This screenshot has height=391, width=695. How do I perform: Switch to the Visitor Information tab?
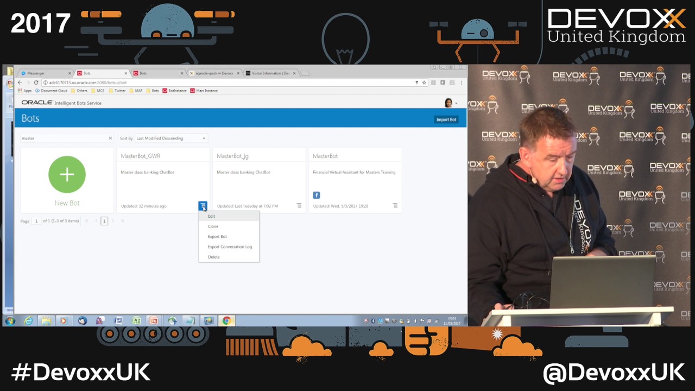tap(270, 73)
